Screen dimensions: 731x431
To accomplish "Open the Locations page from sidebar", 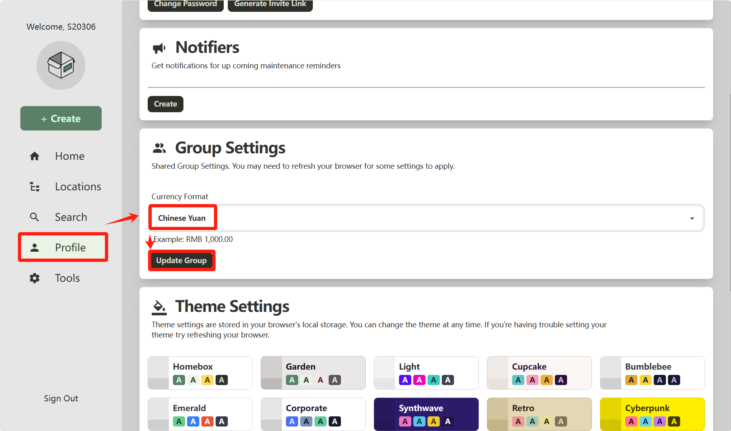I will (x=78, y=187).
